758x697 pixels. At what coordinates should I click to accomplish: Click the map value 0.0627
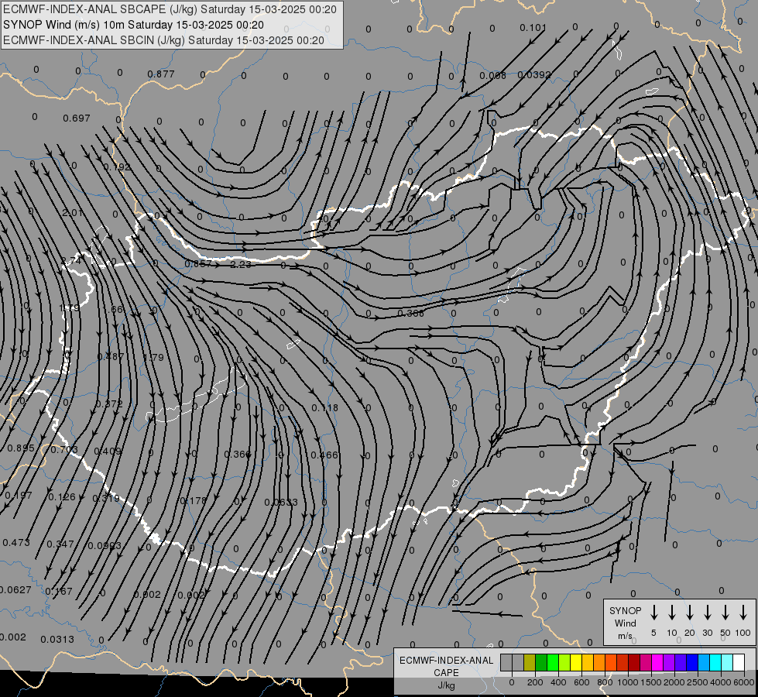15,589
